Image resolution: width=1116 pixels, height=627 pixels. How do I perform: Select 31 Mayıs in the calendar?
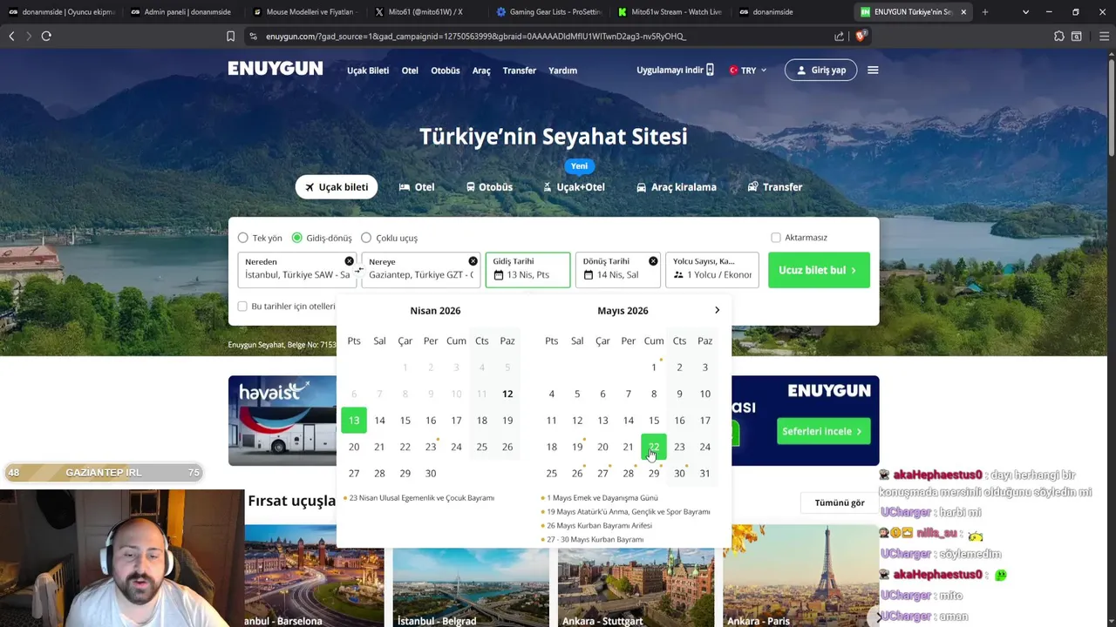704,473
